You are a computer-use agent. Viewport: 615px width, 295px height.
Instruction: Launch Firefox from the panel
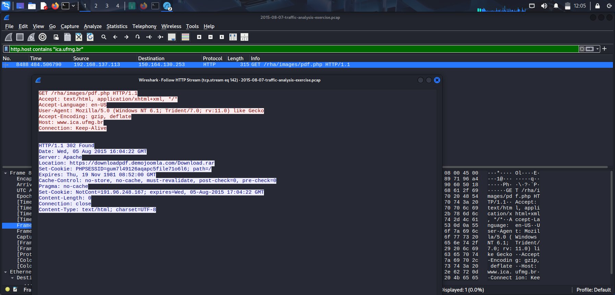55,5
